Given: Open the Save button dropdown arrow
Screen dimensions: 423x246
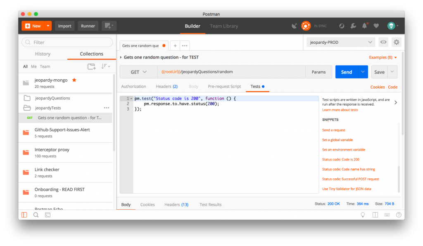Looking at the screenshot, I should click(392, 72).
